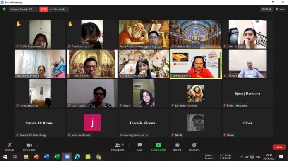The height and width of the screenshot is (161, 288).
Task: Select Anita Lengkong video tile
Action: 40,93
